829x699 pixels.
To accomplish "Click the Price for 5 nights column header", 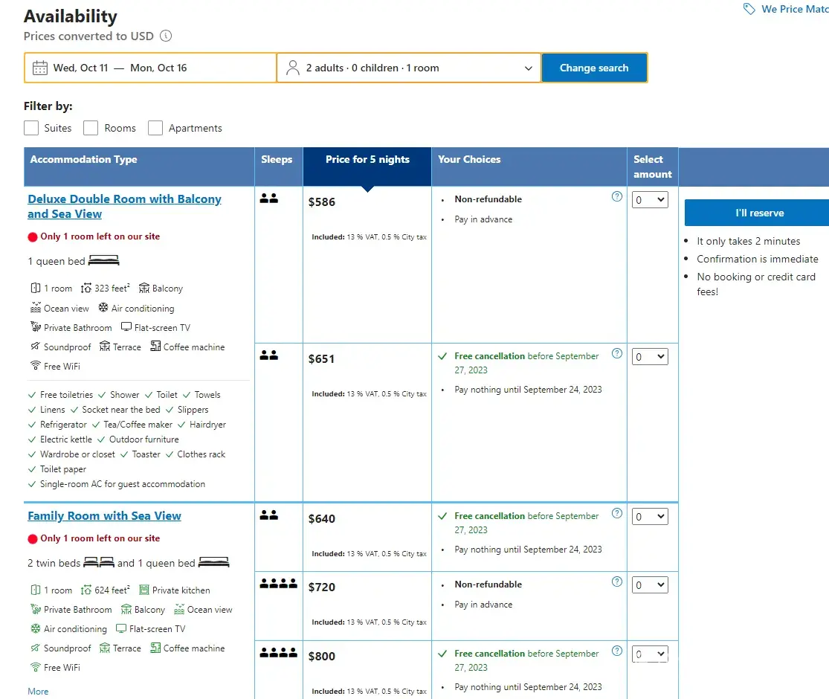I will (367, 160).
